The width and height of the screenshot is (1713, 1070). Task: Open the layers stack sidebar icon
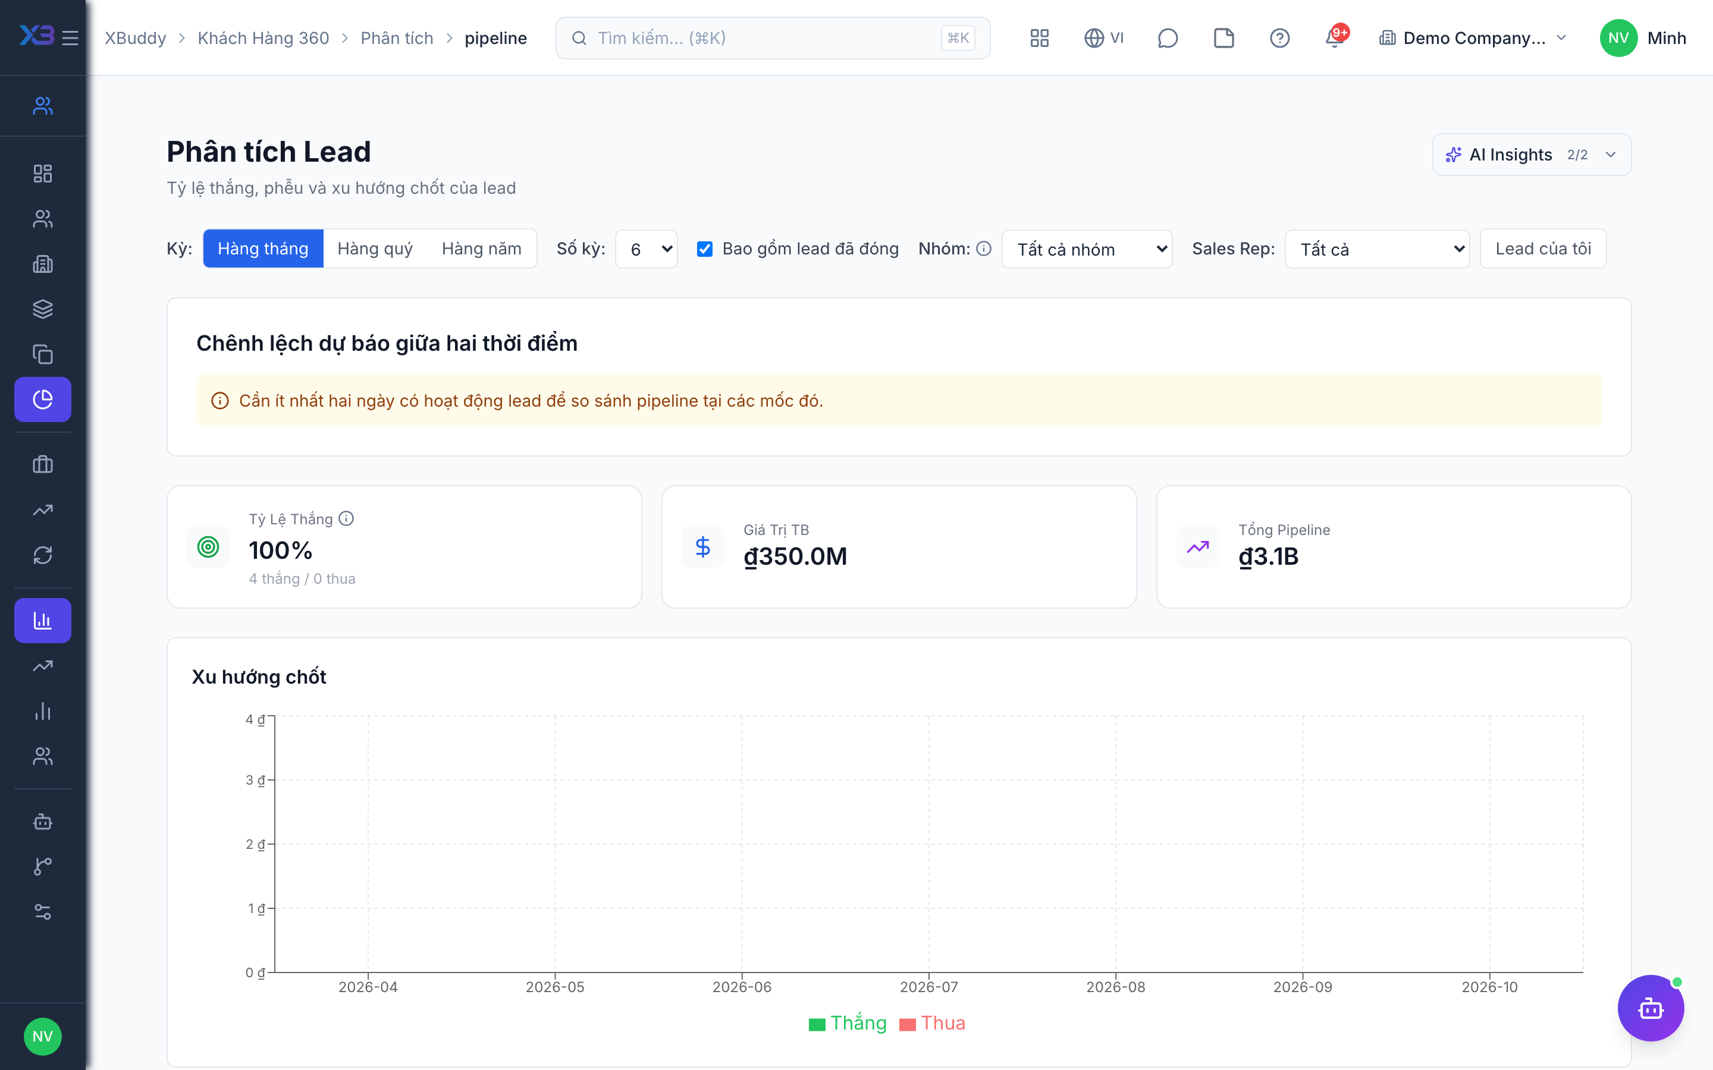tap(42, 309)
